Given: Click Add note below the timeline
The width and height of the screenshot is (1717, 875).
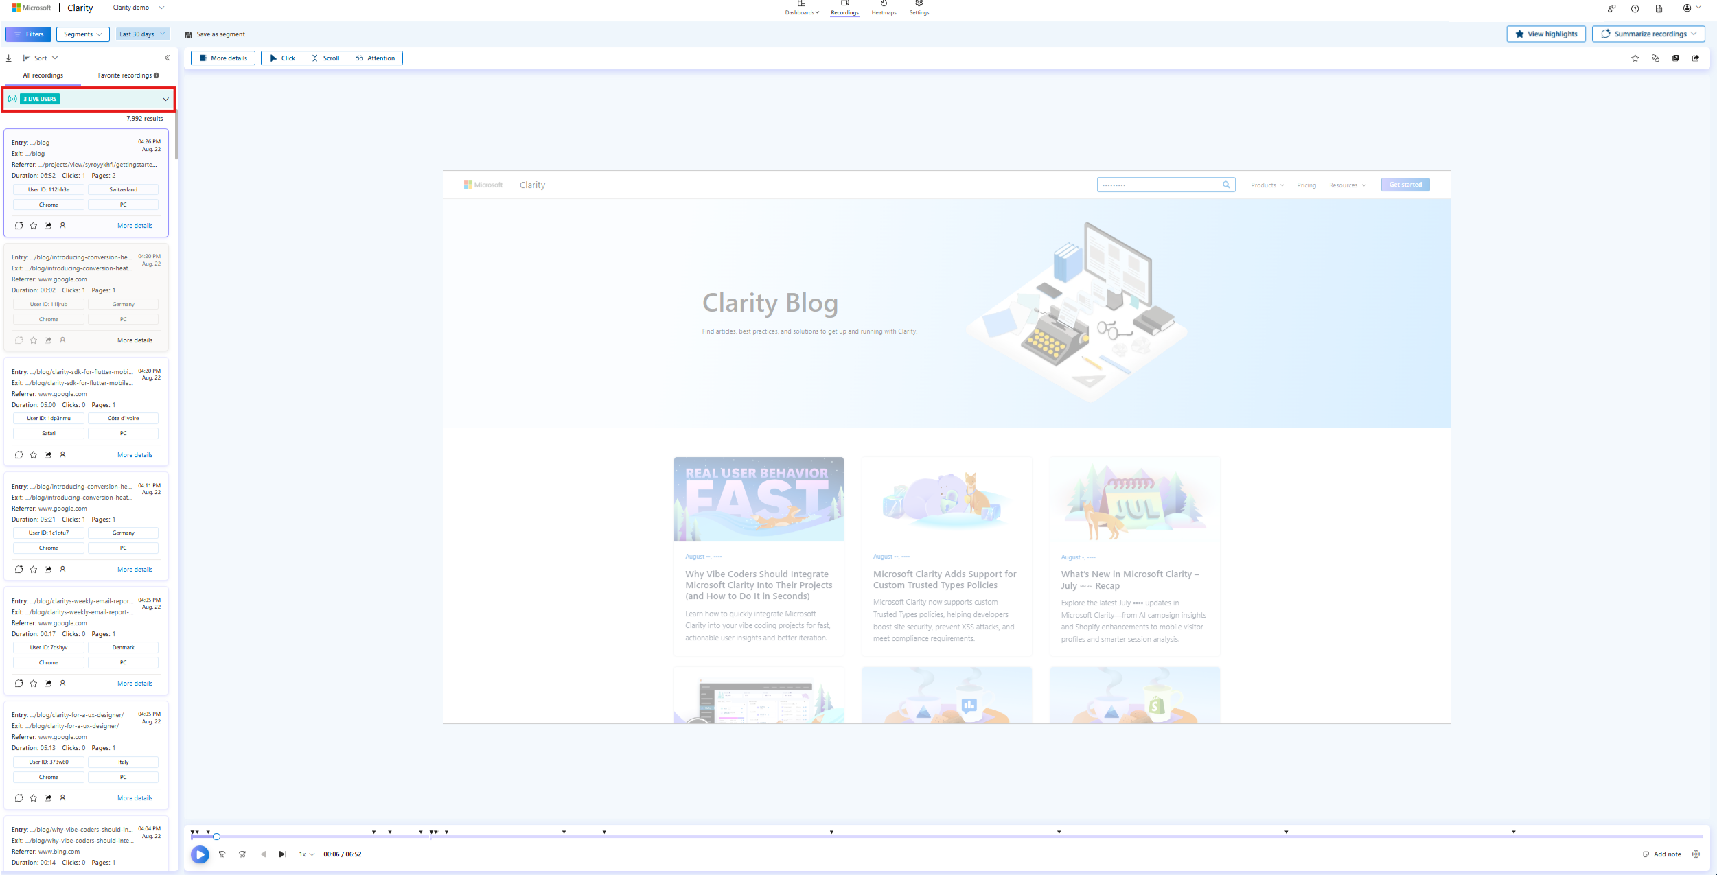Looking at the screenshot, I should (x=1662, y=854).
